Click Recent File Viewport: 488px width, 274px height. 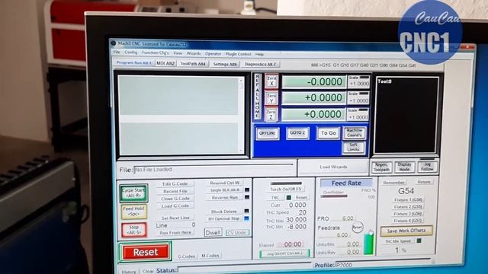(x=175, y=191)
